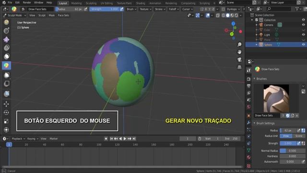The image size is (307, 173).
Task: Switch to the Sculpting workspace tab
Action: 91,3
